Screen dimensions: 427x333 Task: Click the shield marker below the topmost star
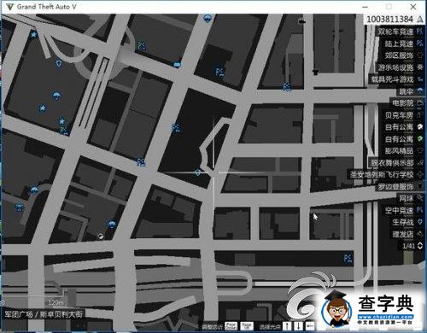point(58,62)
